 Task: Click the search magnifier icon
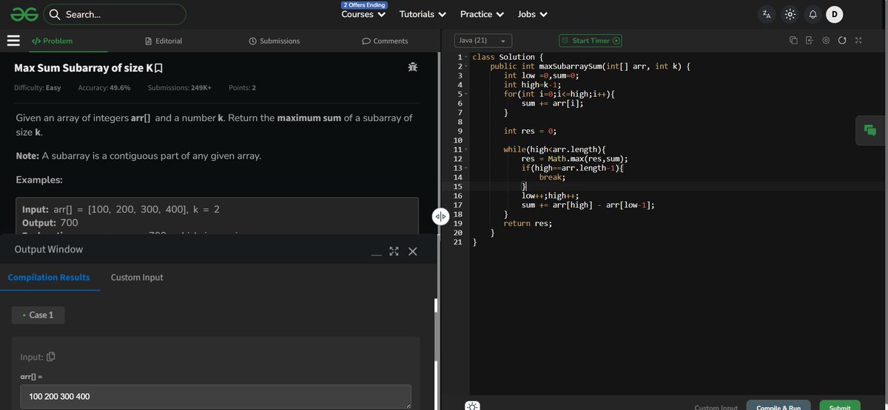coord(54,14)
